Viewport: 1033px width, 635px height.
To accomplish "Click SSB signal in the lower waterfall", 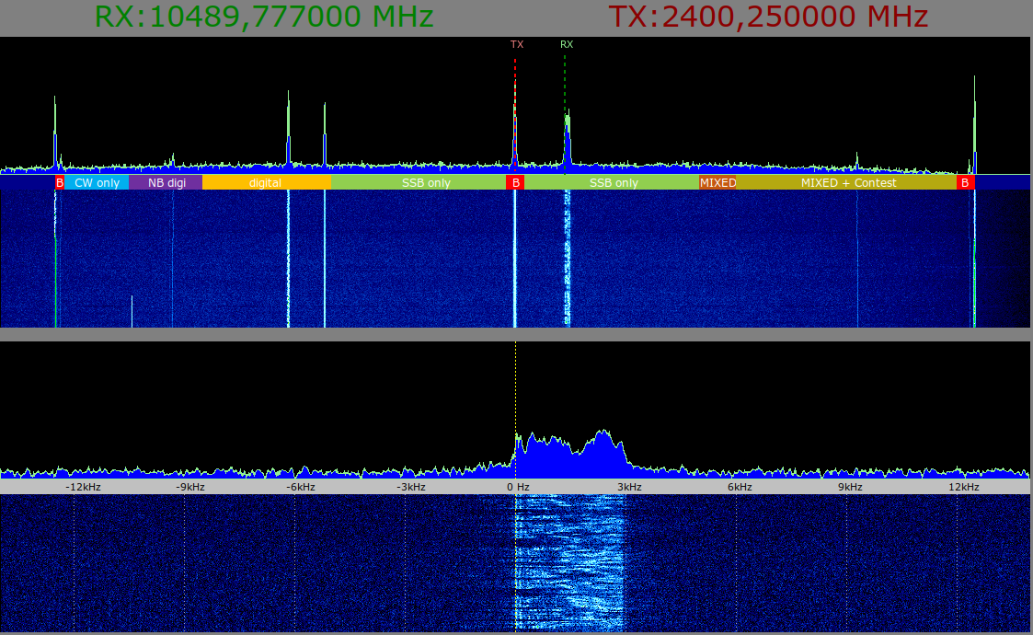I will click(570, 561).
